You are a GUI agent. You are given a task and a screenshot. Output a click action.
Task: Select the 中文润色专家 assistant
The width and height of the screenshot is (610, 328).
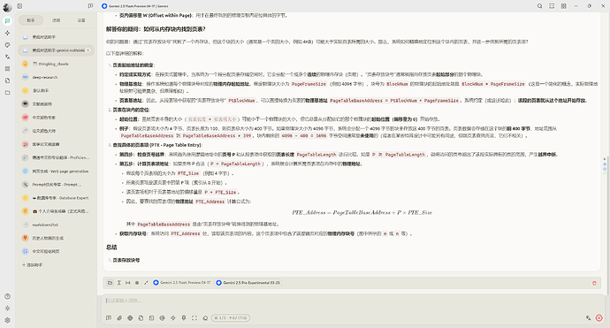[56, 118]
